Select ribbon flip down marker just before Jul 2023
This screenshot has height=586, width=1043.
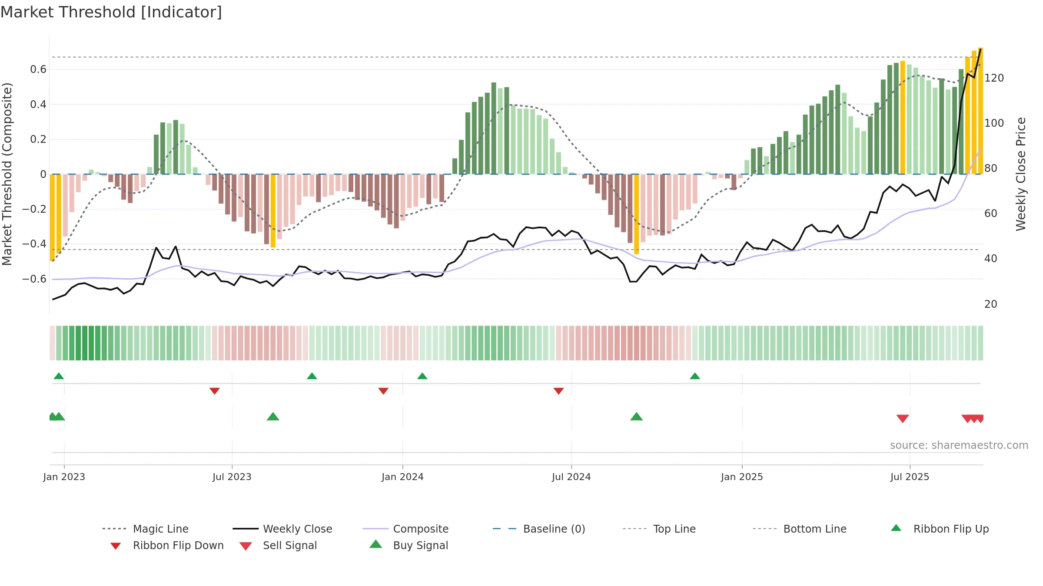[214, 391]
